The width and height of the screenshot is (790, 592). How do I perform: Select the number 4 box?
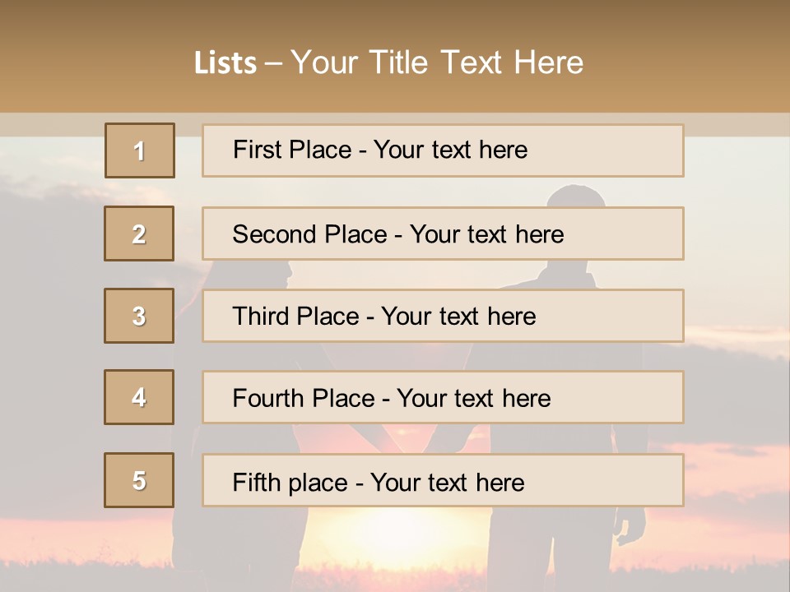click(139, 397)
